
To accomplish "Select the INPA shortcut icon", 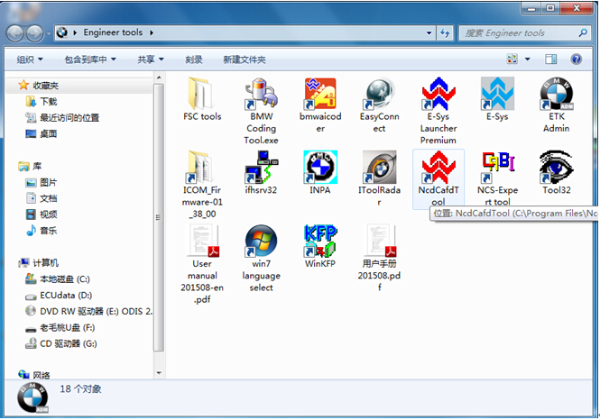I will (x=320, y=167).
